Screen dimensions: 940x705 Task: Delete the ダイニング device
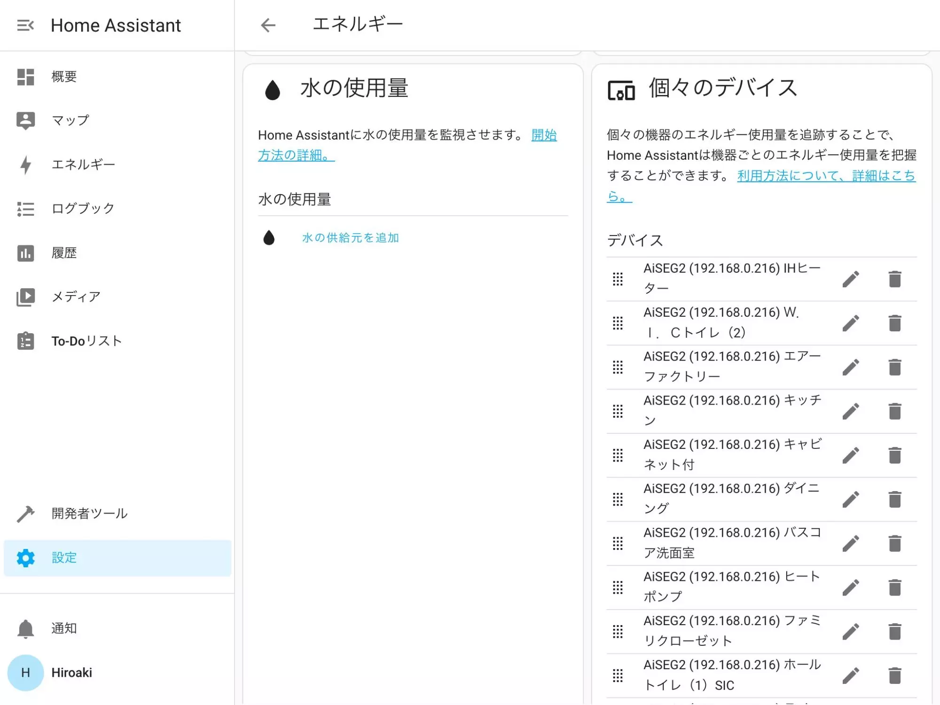[895, 499]
